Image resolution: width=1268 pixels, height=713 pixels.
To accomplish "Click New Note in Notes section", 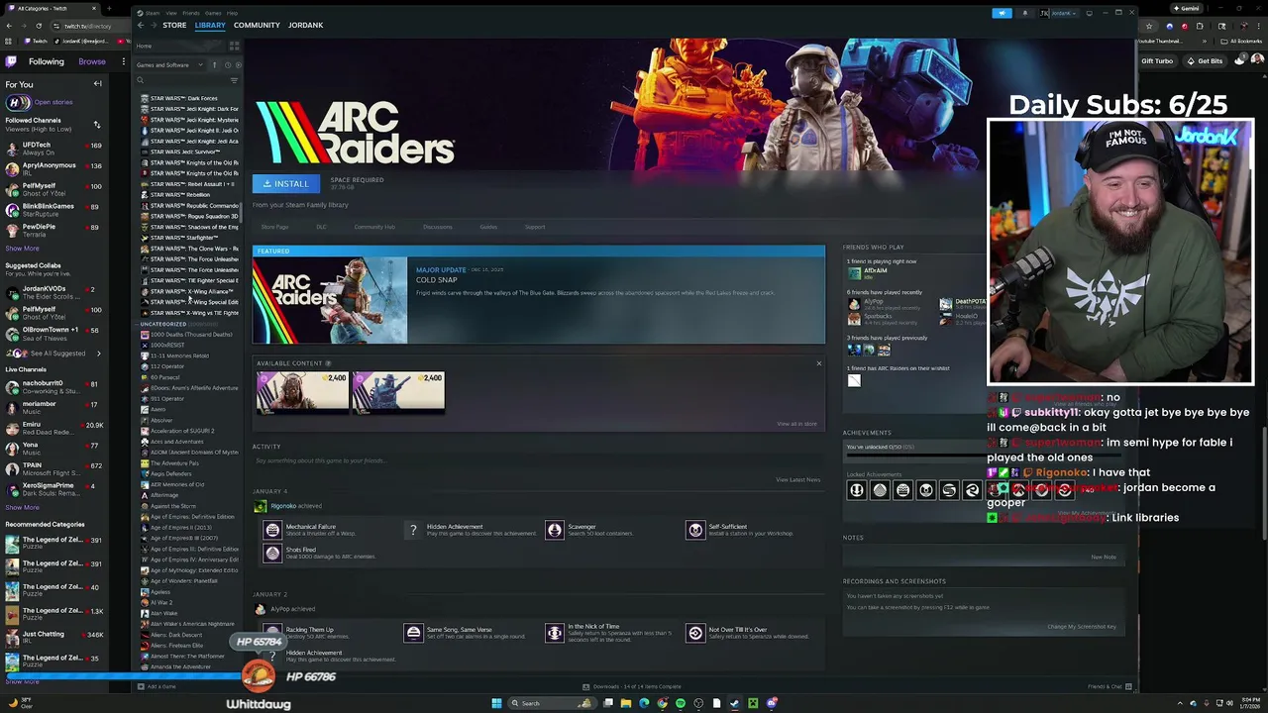I will tap(1104, 557).
